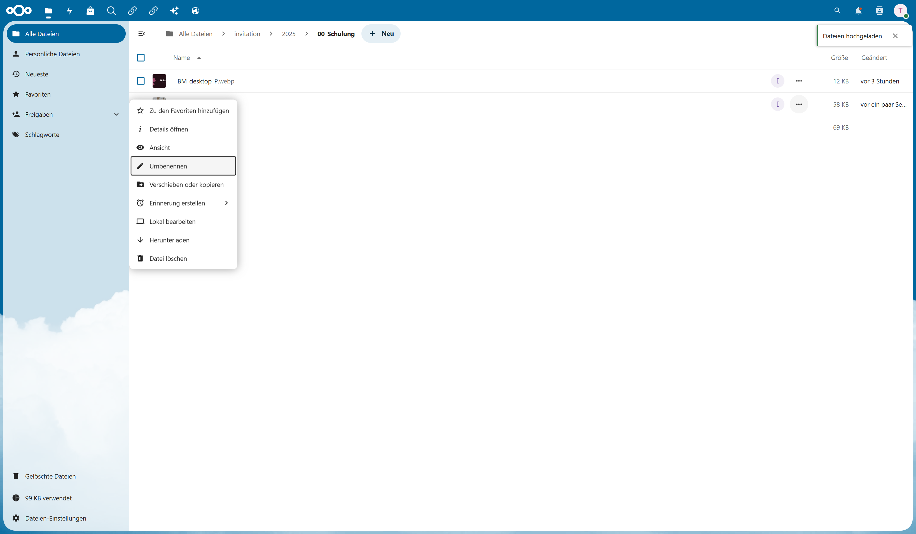Image resolution: width=916 pixels, height=534 pixels.
Task: Open the Activity lightning bolt icon
Action: click(69, 11)
